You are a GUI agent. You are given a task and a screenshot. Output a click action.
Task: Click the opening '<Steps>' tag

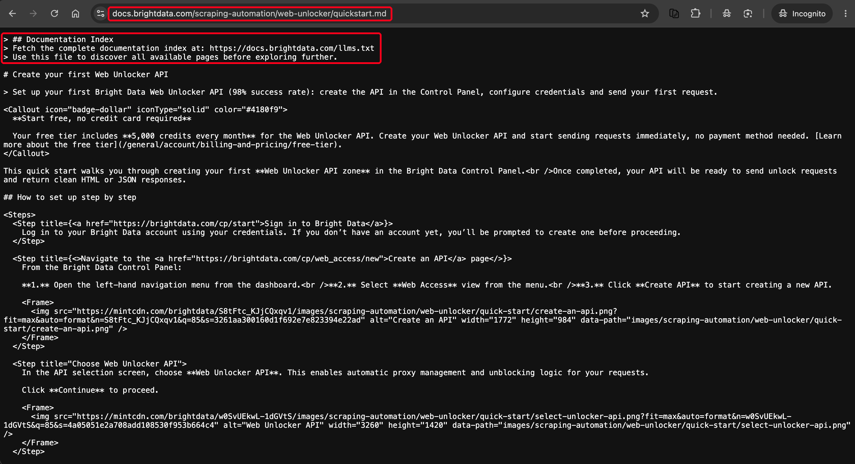click(19, 215)
